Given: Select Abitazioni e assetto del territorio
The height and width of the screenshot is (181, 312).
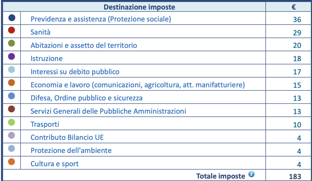Looking at the screenshot, I should point(84,45).
